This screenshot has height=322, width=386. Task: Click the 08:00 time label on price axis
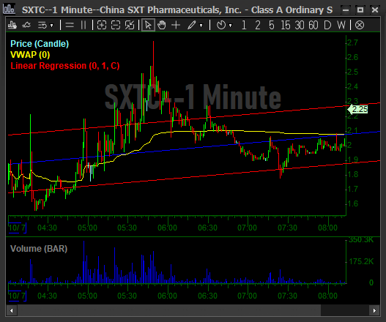[x=327, y=228]
